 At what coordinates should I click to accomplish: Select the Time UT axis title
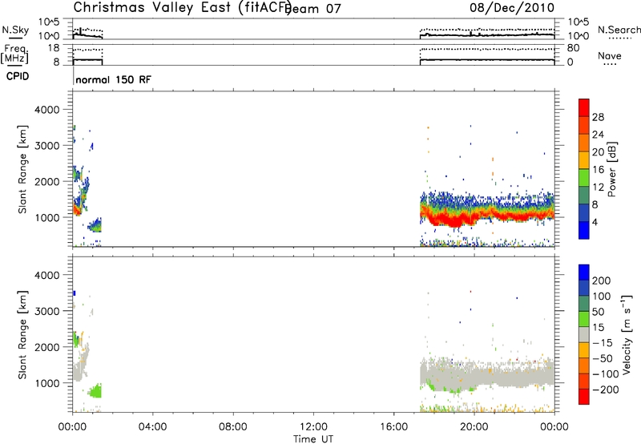click(x=313, y=439)
